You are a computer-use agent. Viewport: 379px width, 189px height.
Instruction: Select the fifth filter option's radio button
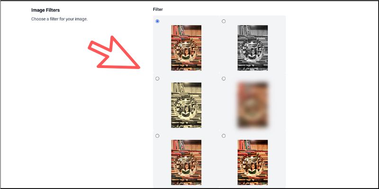(157, 136)
